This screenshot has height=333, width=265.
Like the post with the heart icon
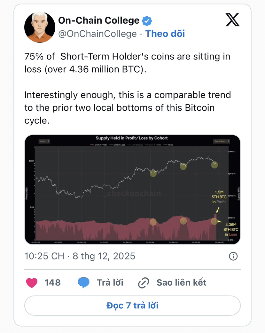[x=32, y=282]
